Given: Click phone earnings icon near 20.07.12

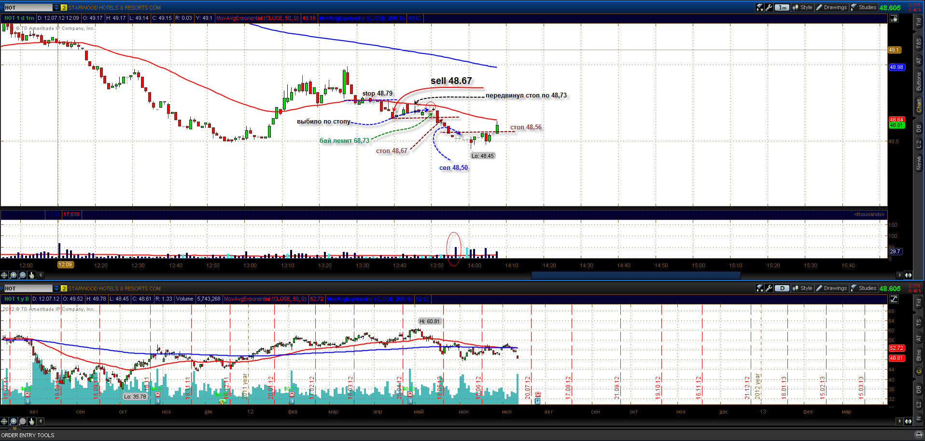Looking at the screenshot, I should (x=538, y=395).
